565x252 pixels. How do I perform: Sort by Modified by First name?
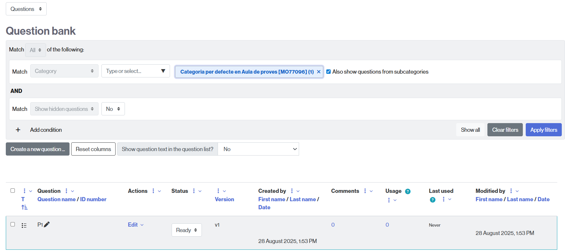(x=489, y=199)
